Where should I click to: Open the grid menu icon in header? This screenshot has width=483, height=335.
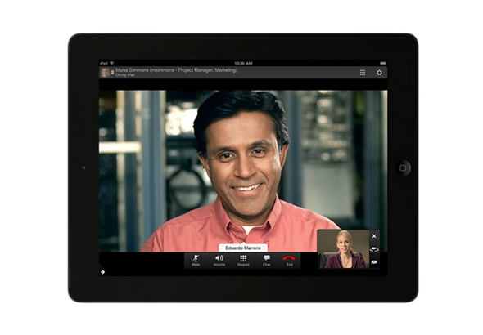[363, 73]
